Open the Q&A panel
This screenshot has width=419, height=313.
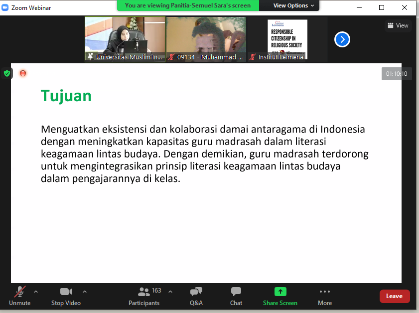196,296
